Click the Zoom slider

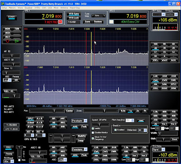101,111
